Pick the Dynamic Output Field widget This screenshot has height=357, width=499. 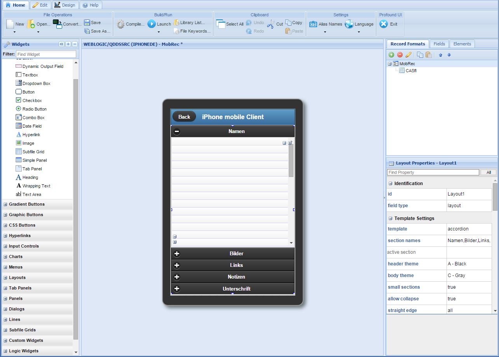point(39,66)
